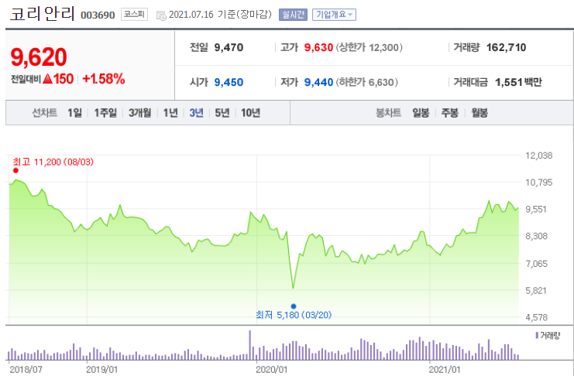Click the 저가 value 9,440
Viewport: 574px width, 376px height.
tap(318, 82)
